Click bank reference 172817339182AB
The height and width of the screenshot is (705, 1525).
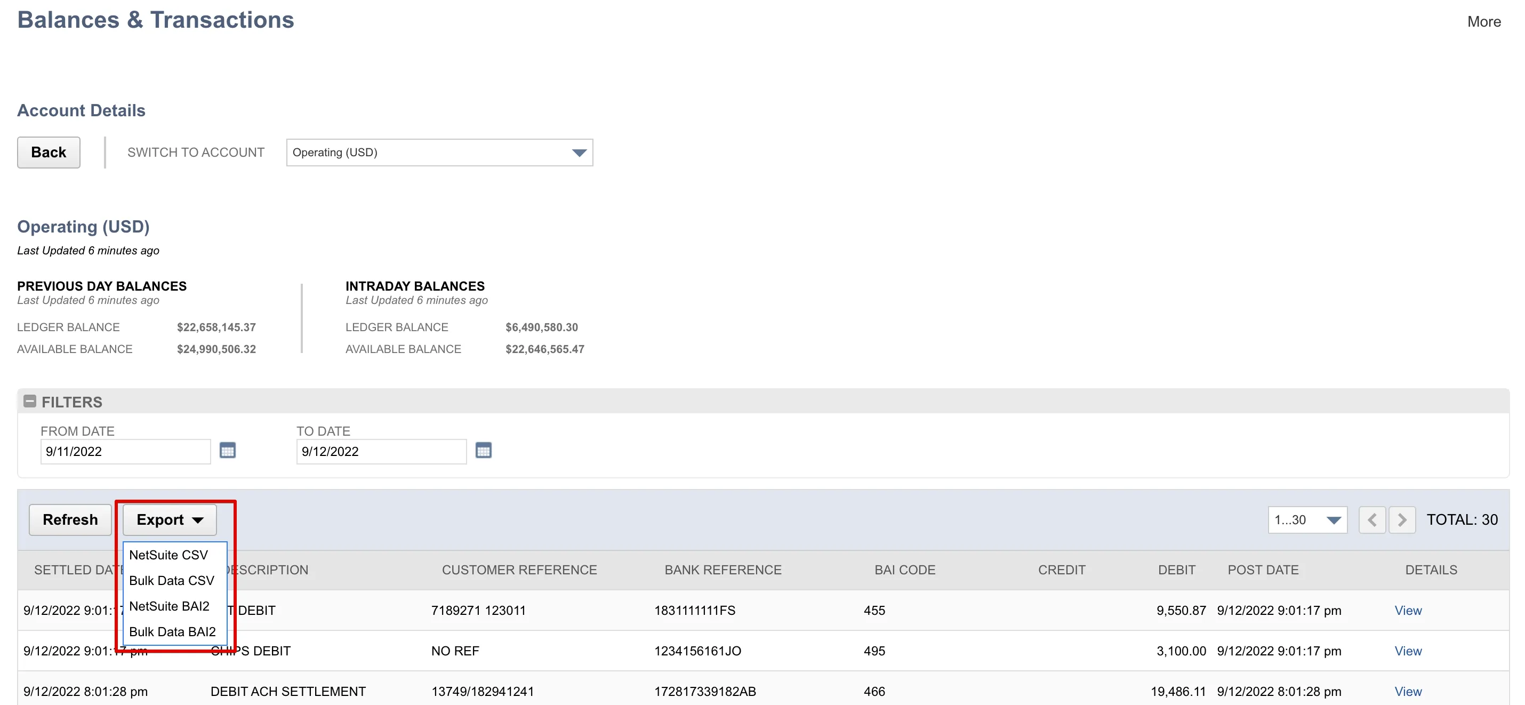click(x=705, y=691)
